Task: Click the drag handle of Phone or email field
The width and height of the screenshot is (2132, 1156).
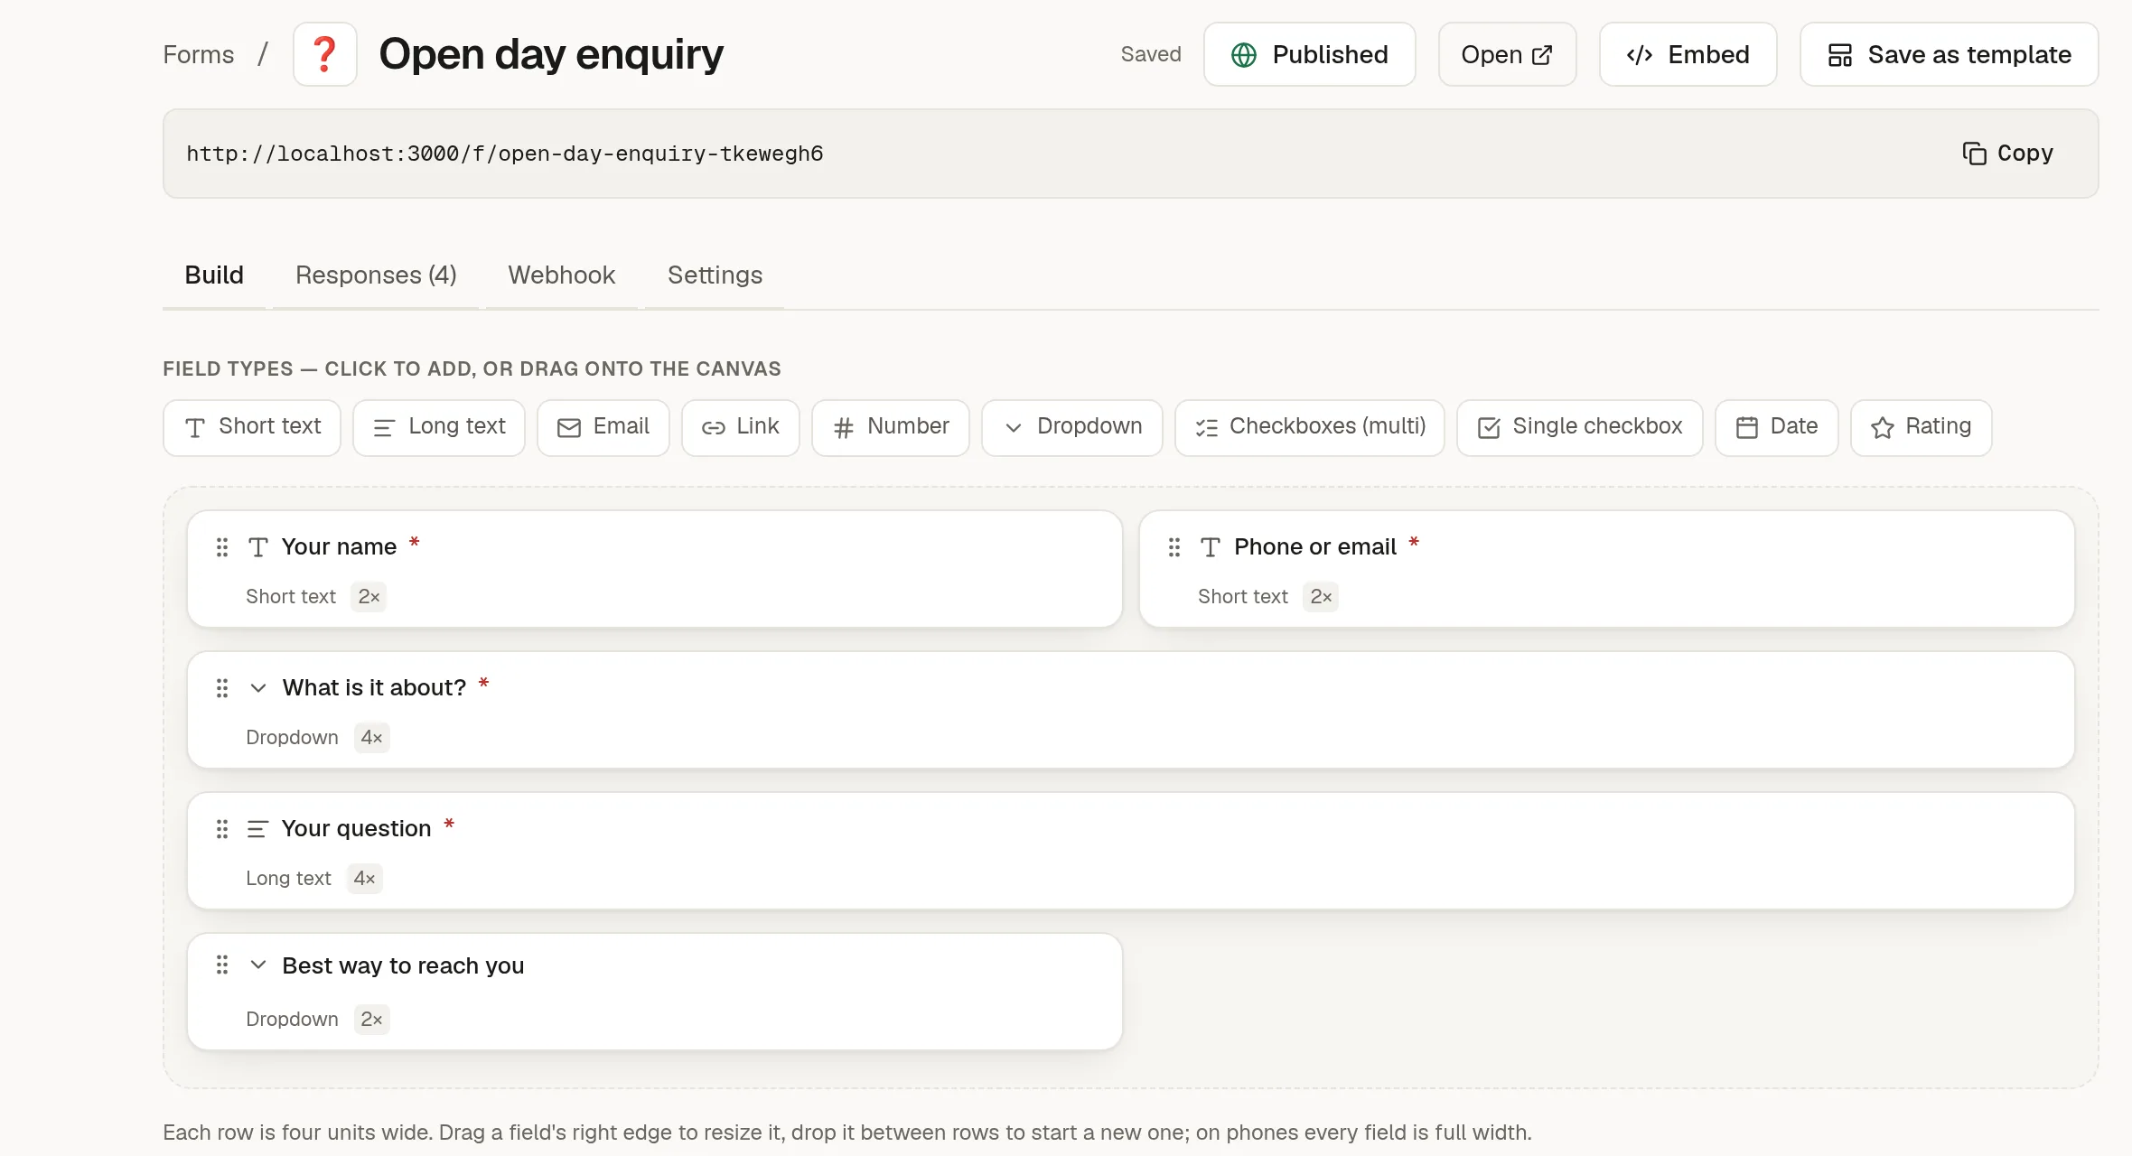Action: (x=1174, y=547)
